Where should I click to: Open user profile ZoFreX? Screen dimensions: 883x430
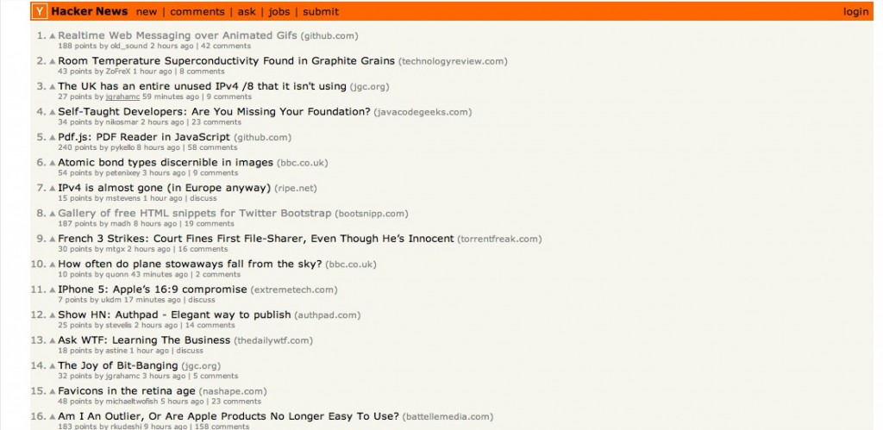click(x=118, y=72)
